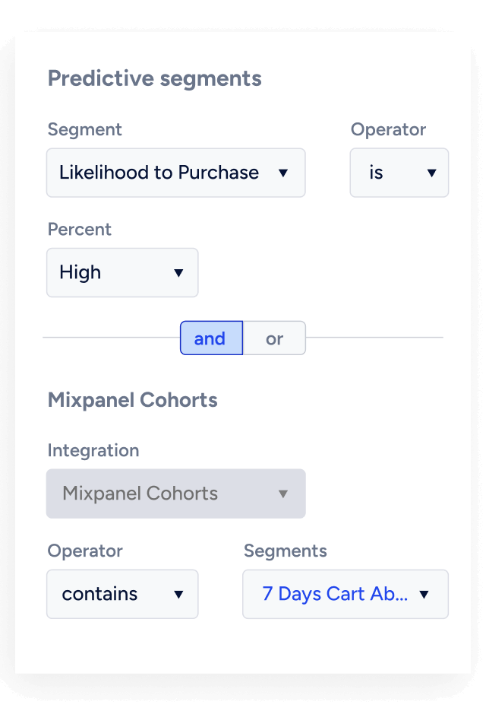Open the Likelihood to Purchase segment selector
This screenshot has width=486, height=727.
175,173
